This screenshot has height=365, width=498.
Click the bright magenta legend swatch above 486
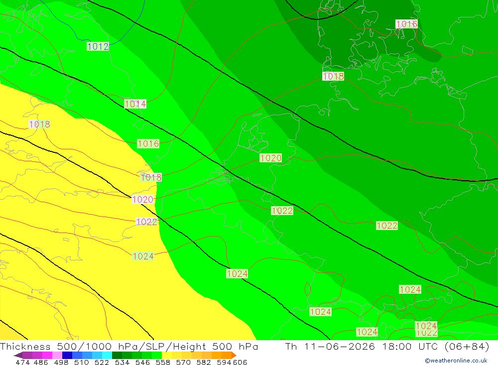[x=47, y=355]
